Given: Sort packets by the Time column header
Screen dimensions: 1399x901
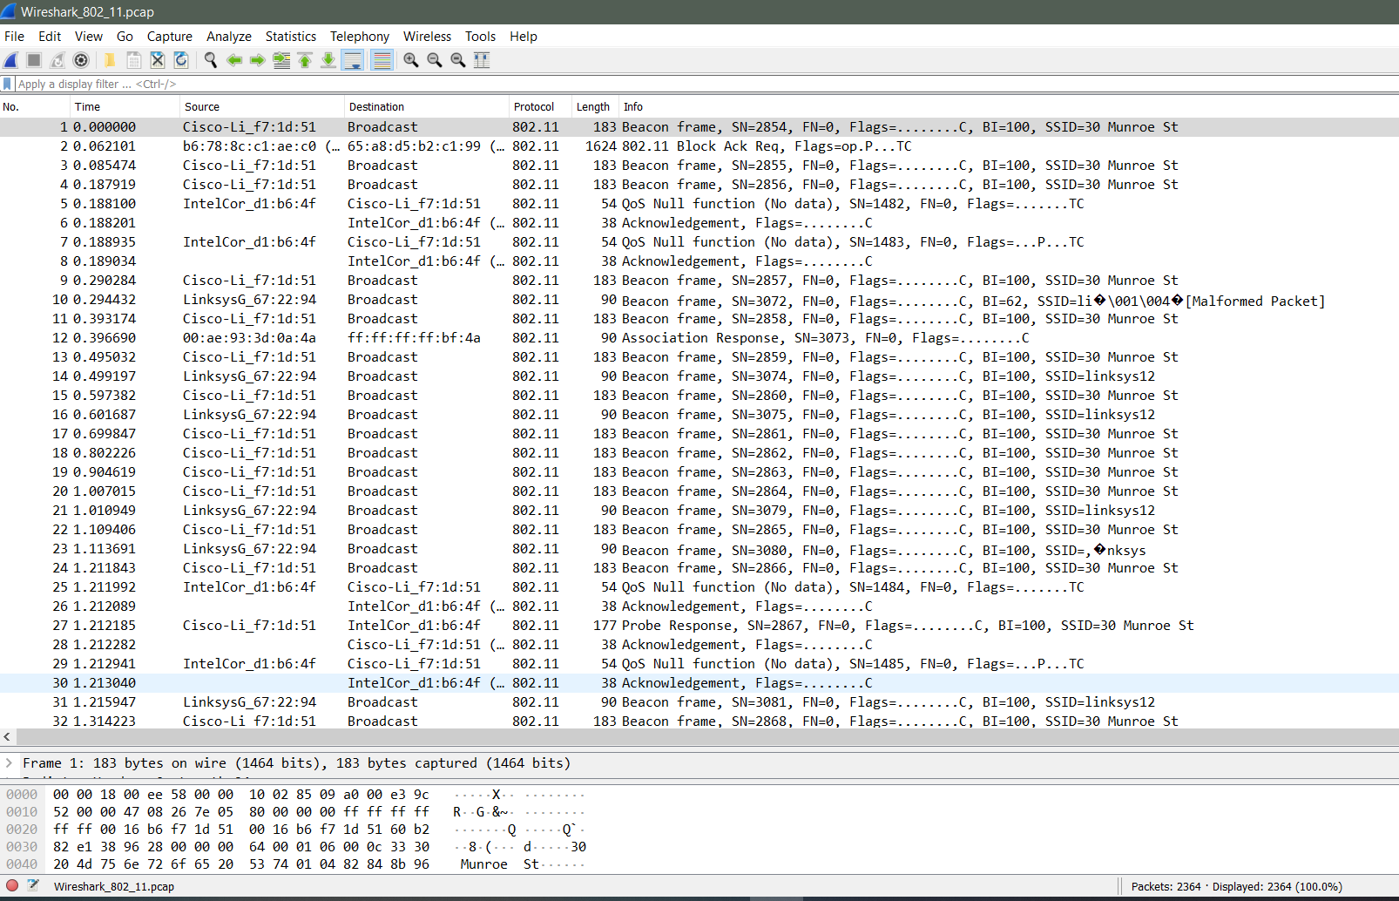Looking at the screenshot, I should pyautogui.click(x=125, y=107).
